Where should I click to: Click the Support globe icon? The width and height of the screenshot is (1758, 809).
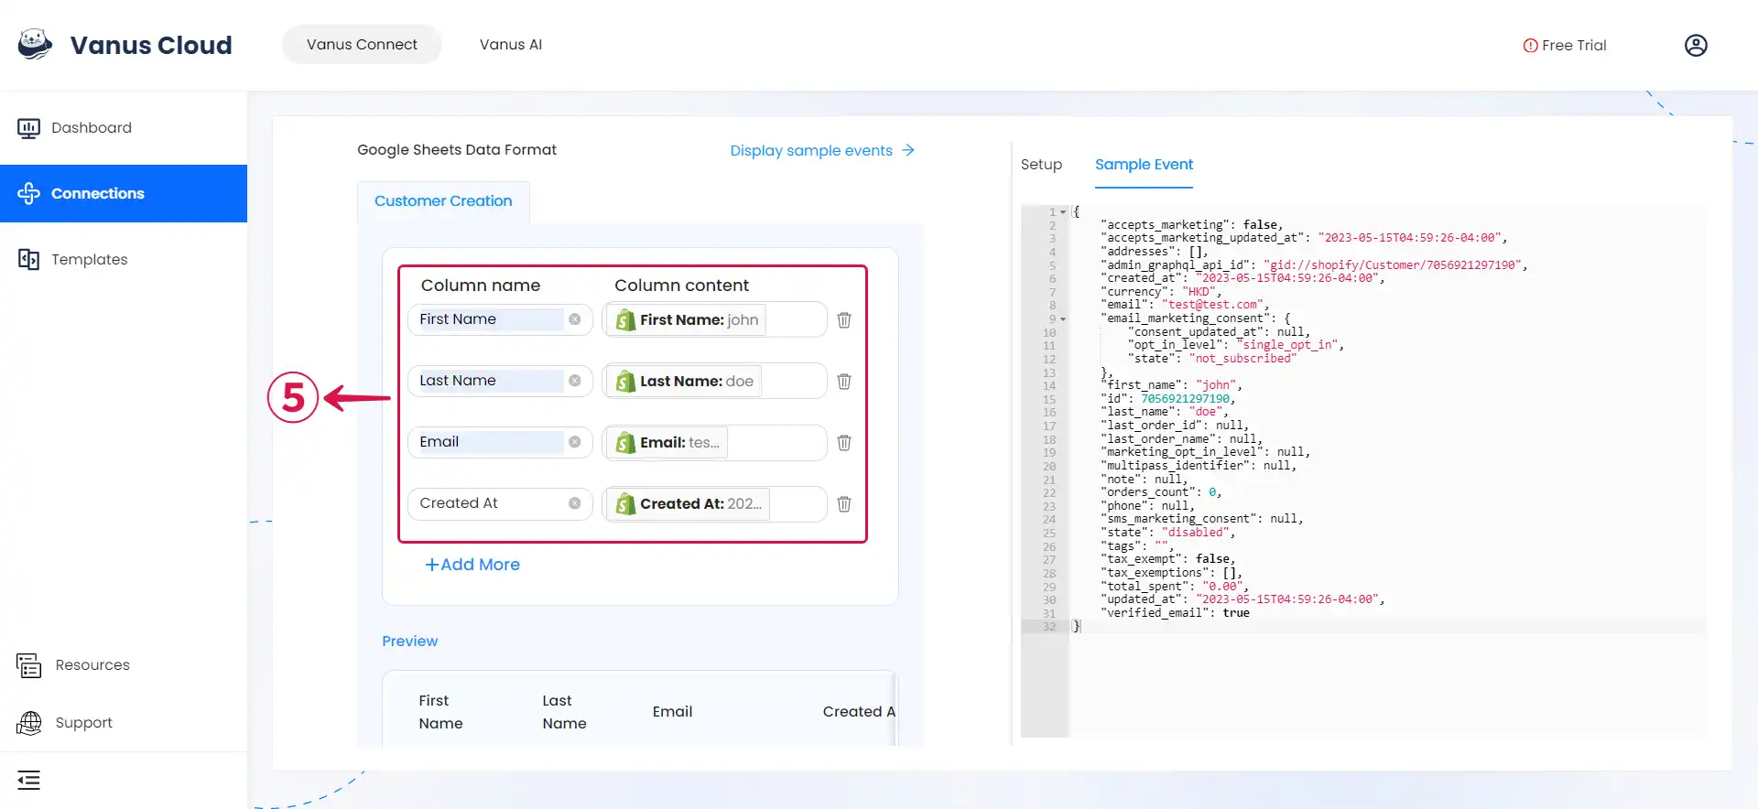(x=29, y=723)
